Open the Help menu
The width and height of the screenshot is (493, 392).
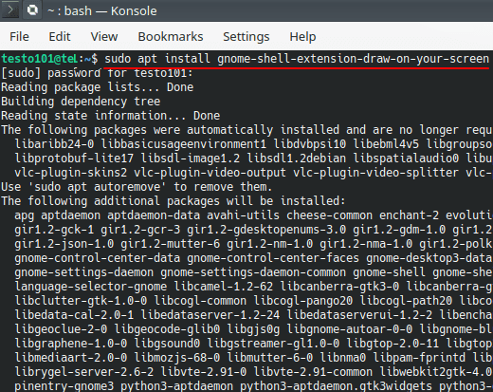[302, 37]
